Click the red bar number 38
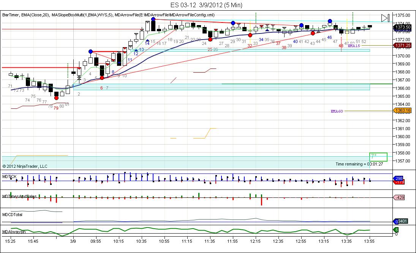The image size is (416, 253). [x=284, y=48]
